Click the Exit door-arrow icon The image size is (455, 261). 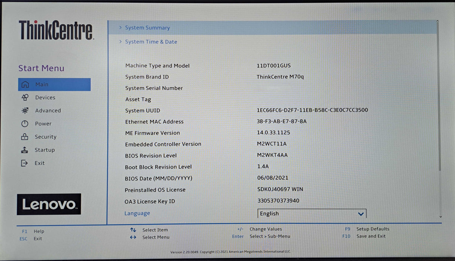pyautogui.click(x=24, y=163)
